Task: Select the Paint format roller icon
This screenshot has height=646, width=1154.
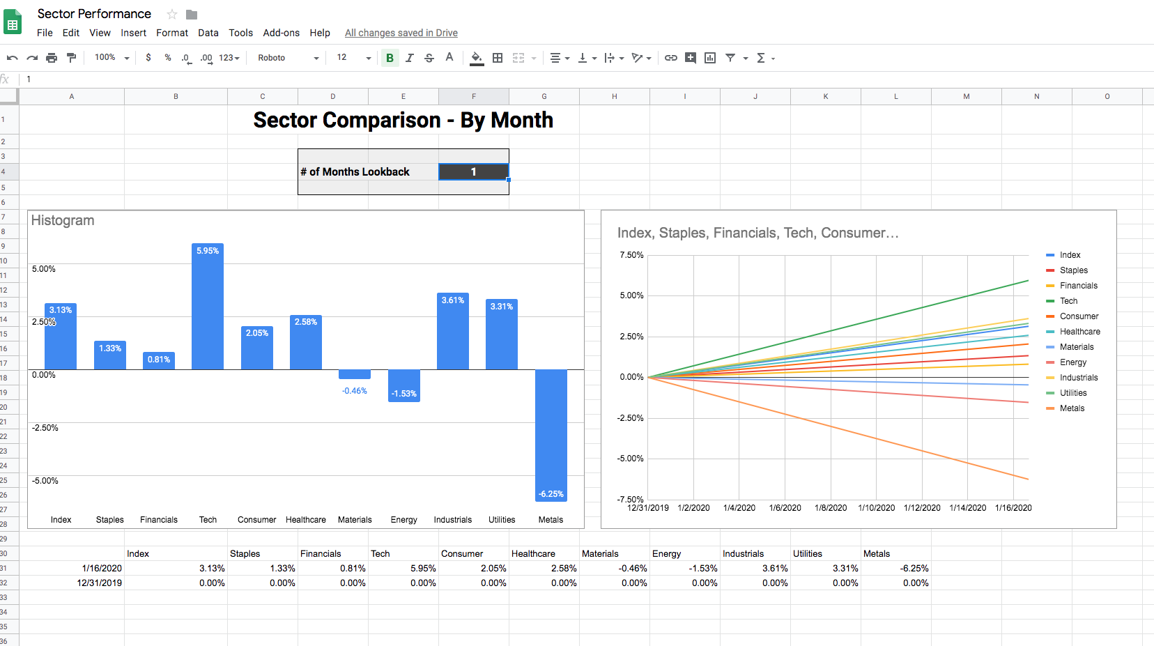Action: pyautogui.click(x=71, y=58)
